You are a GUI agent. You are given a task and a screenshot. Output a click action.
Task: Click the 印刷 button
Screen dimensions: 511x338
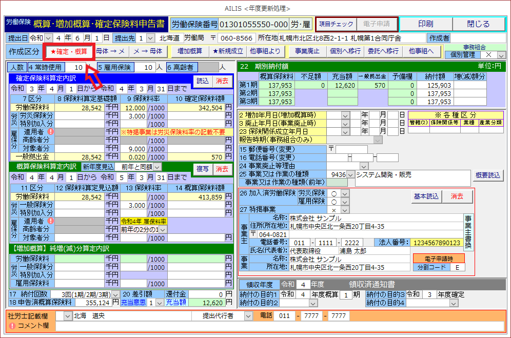click(x=425, y=24)
